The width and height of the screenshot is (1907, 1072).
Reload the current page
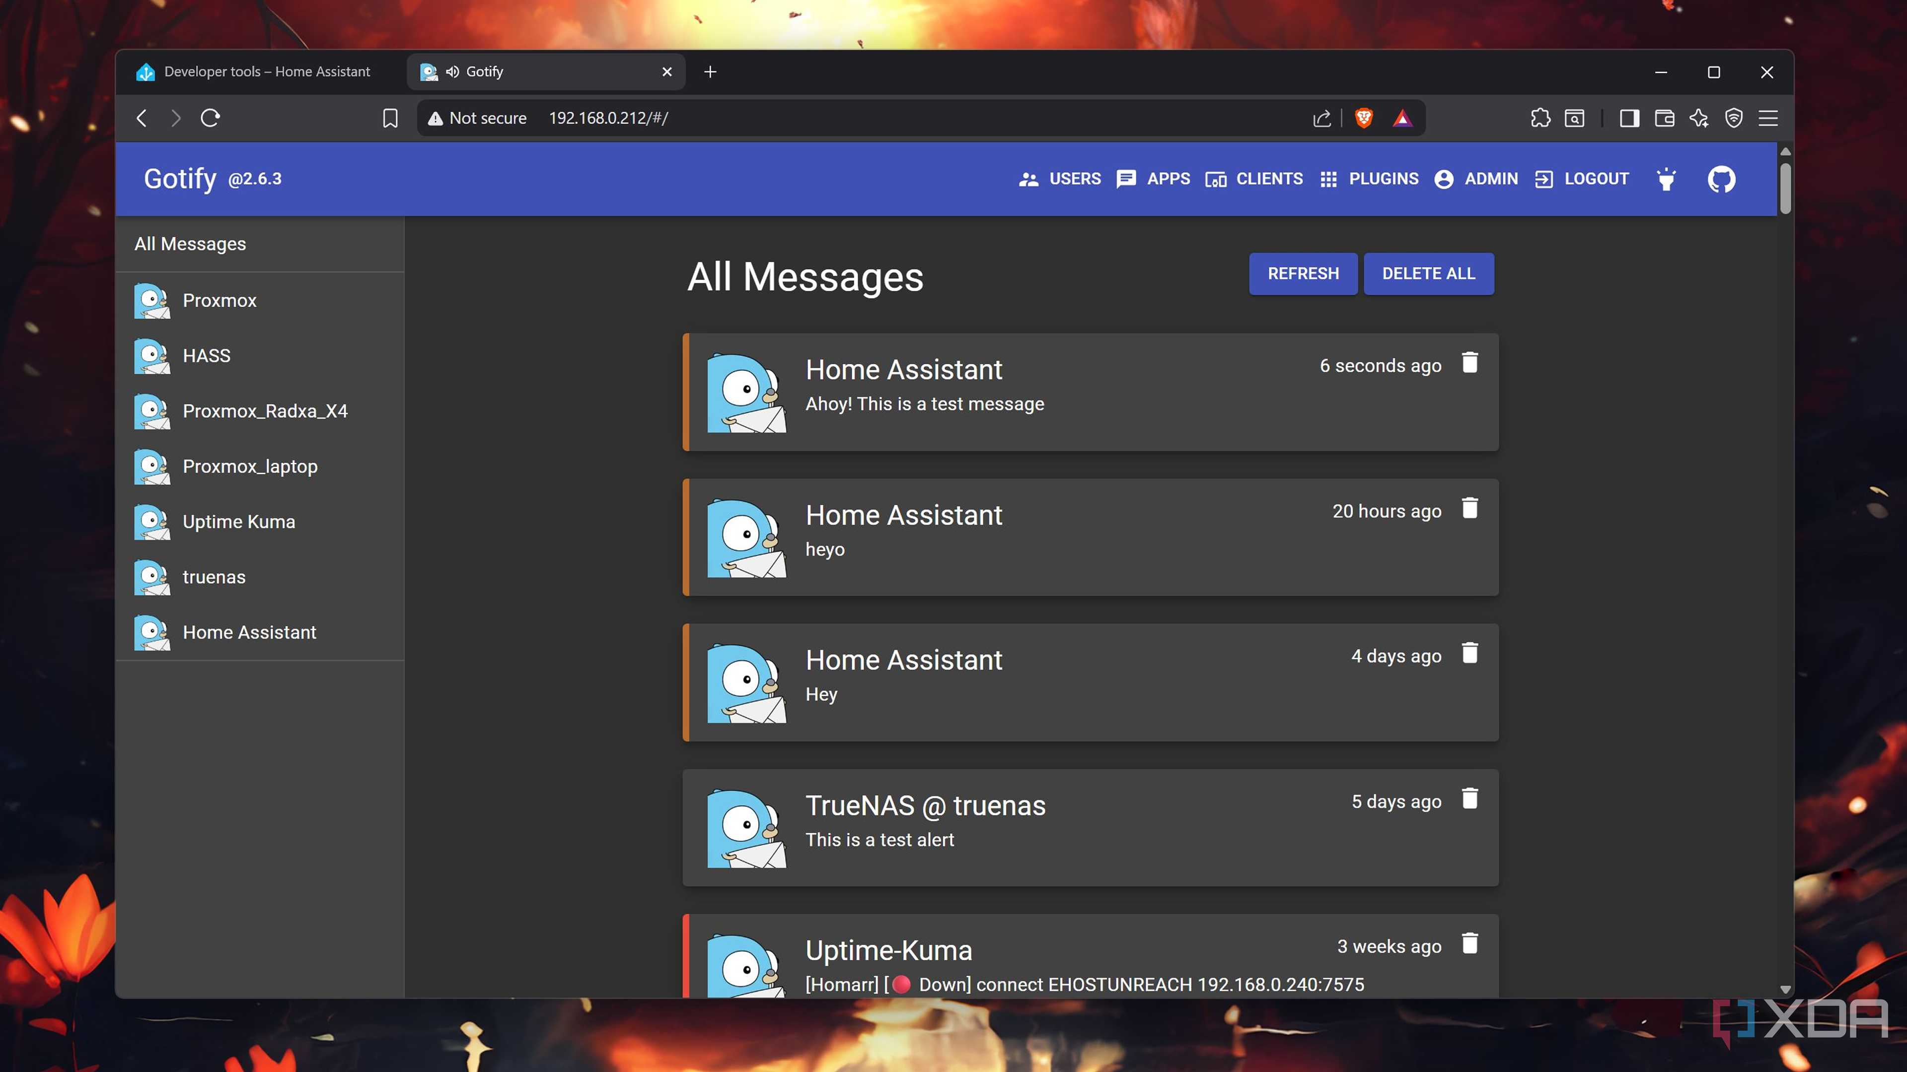click(x=210, y=119)
